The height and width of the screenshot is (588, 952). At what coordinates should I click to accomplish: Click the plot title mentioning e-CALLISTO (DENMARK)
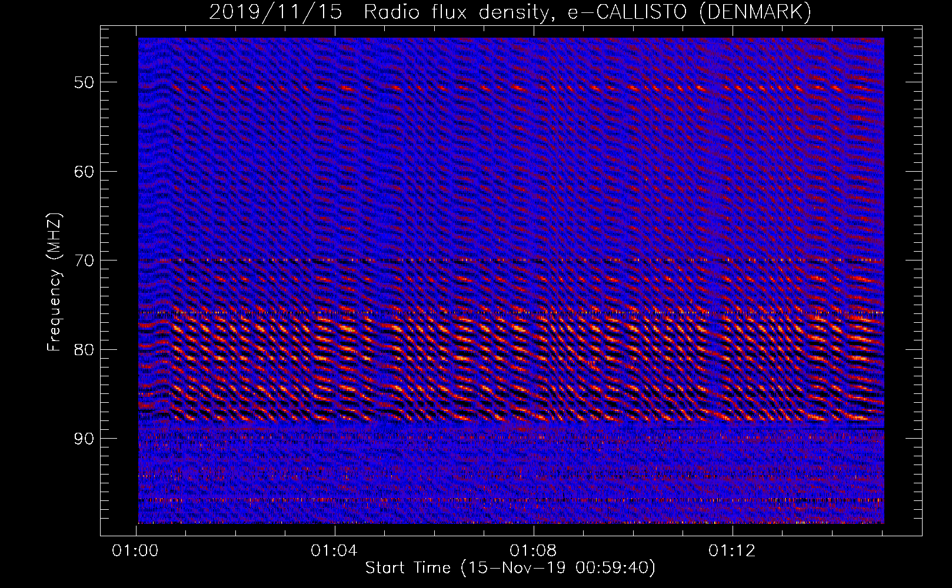(510, 12)
